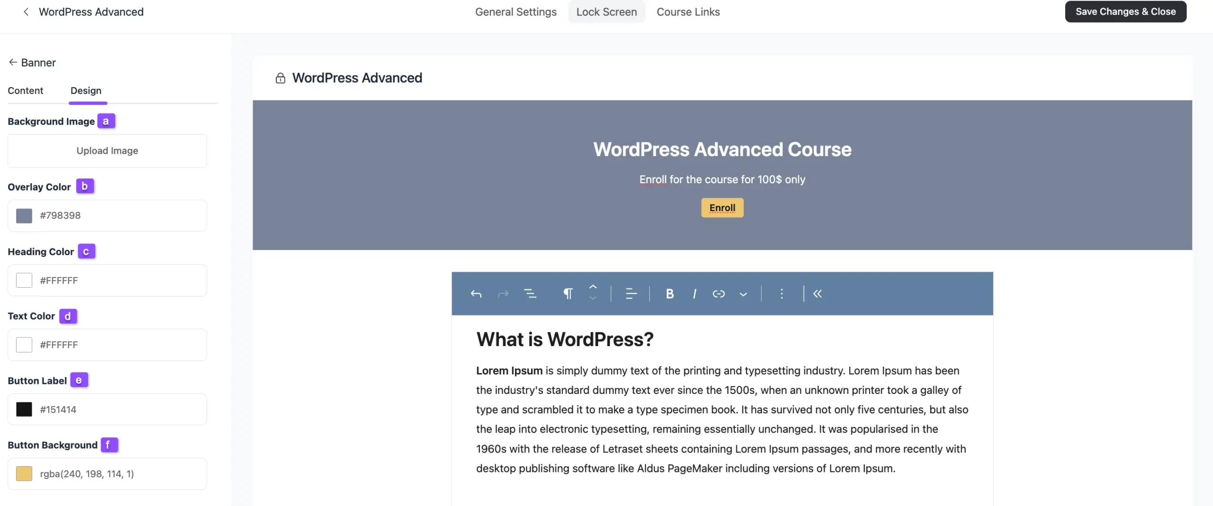The height and width of the screenshot is (506, 1213).
Task: Open the text alignment options
Action: click(631, 294)
